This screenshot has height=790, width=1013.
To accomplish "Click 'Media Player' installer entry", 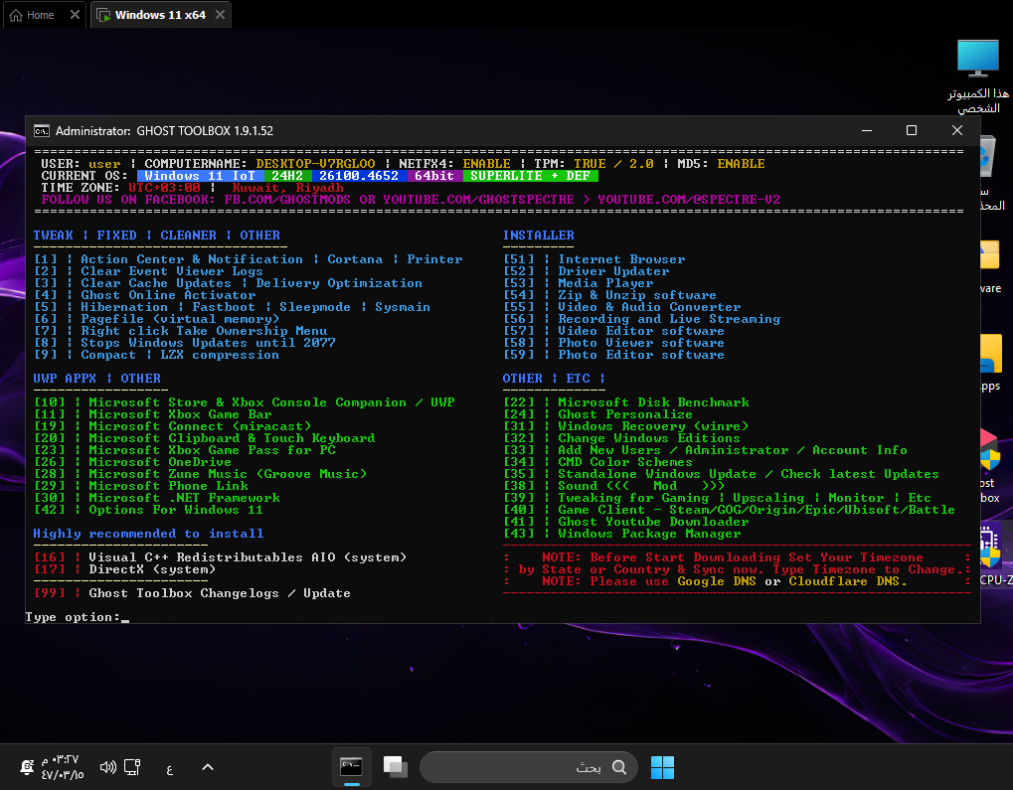I will (x=579, y=283).
